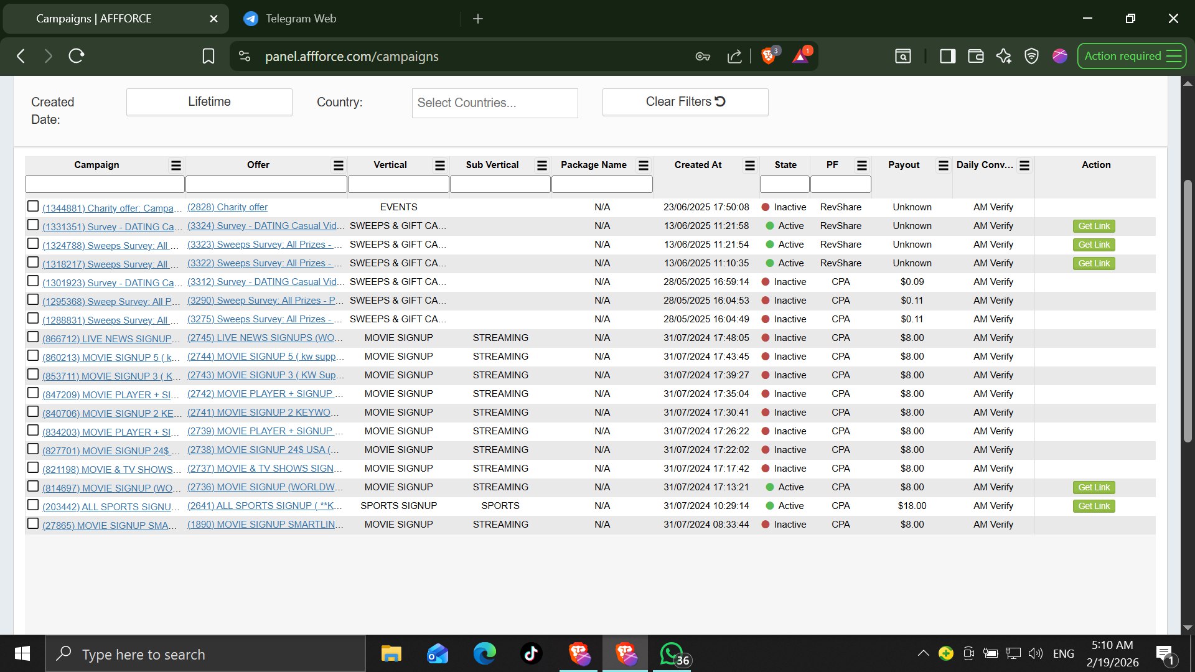Click the Brave Shields icon in address bar
The width and height of the screenshot is (1195, 672).
[769, 56]
